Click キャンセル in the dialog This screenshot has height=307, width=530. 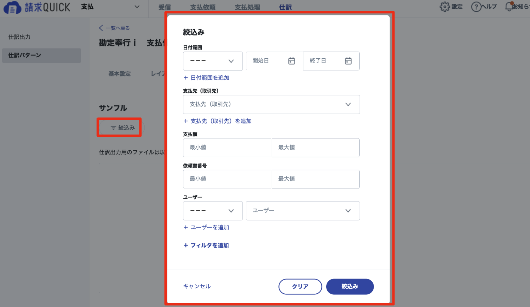tap(197, 286)
